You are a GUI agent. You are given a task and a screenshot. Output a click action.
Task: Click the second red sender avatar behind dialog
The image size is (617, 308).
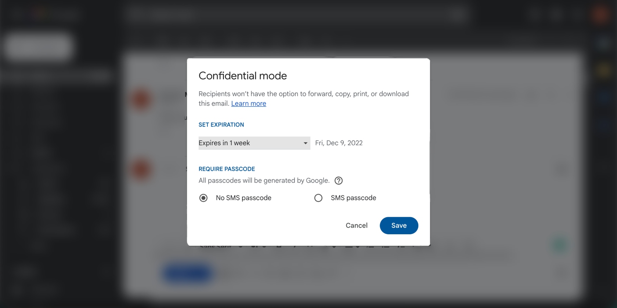(x=141, y=170)
